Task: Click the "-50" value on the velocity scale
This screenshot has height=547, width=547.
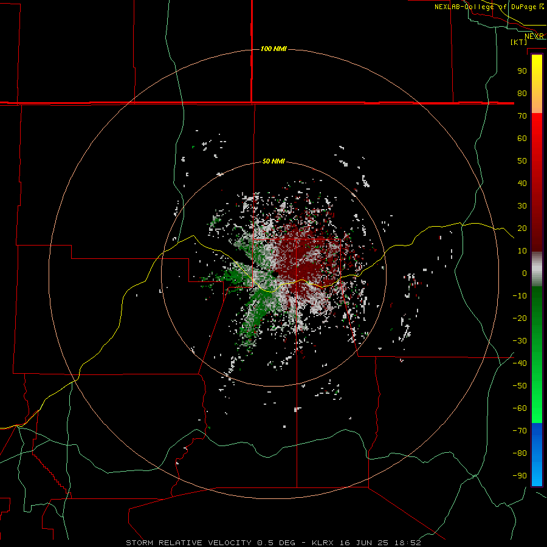Action: (520, 385)
